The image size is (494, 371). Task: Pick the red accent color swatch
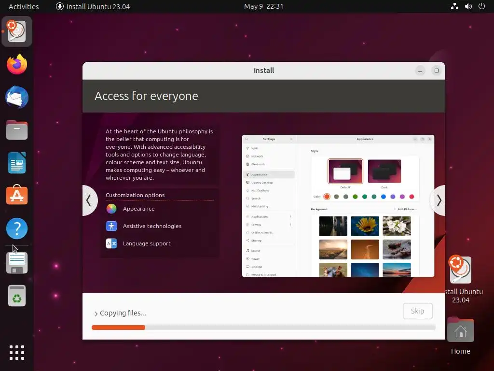click(412, 197)
